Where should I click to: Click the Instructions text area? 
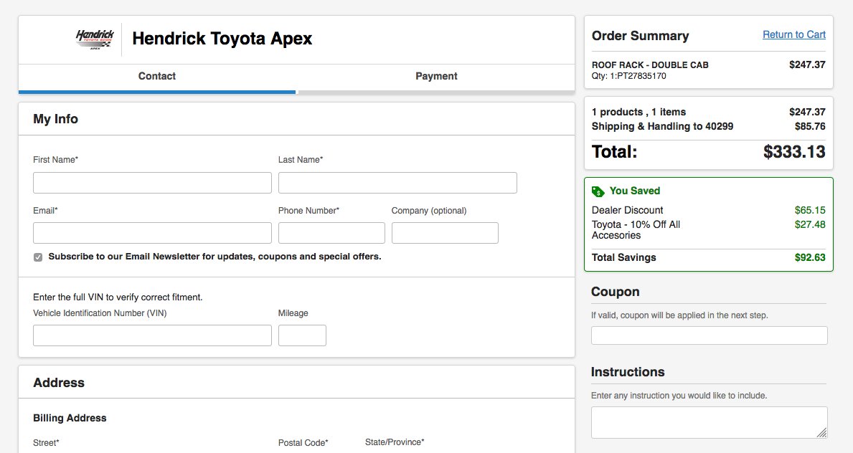coord(710,423)
